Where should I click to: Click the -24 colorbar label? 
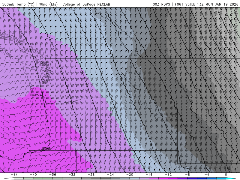pyautogui.click(x=110, y=175)
